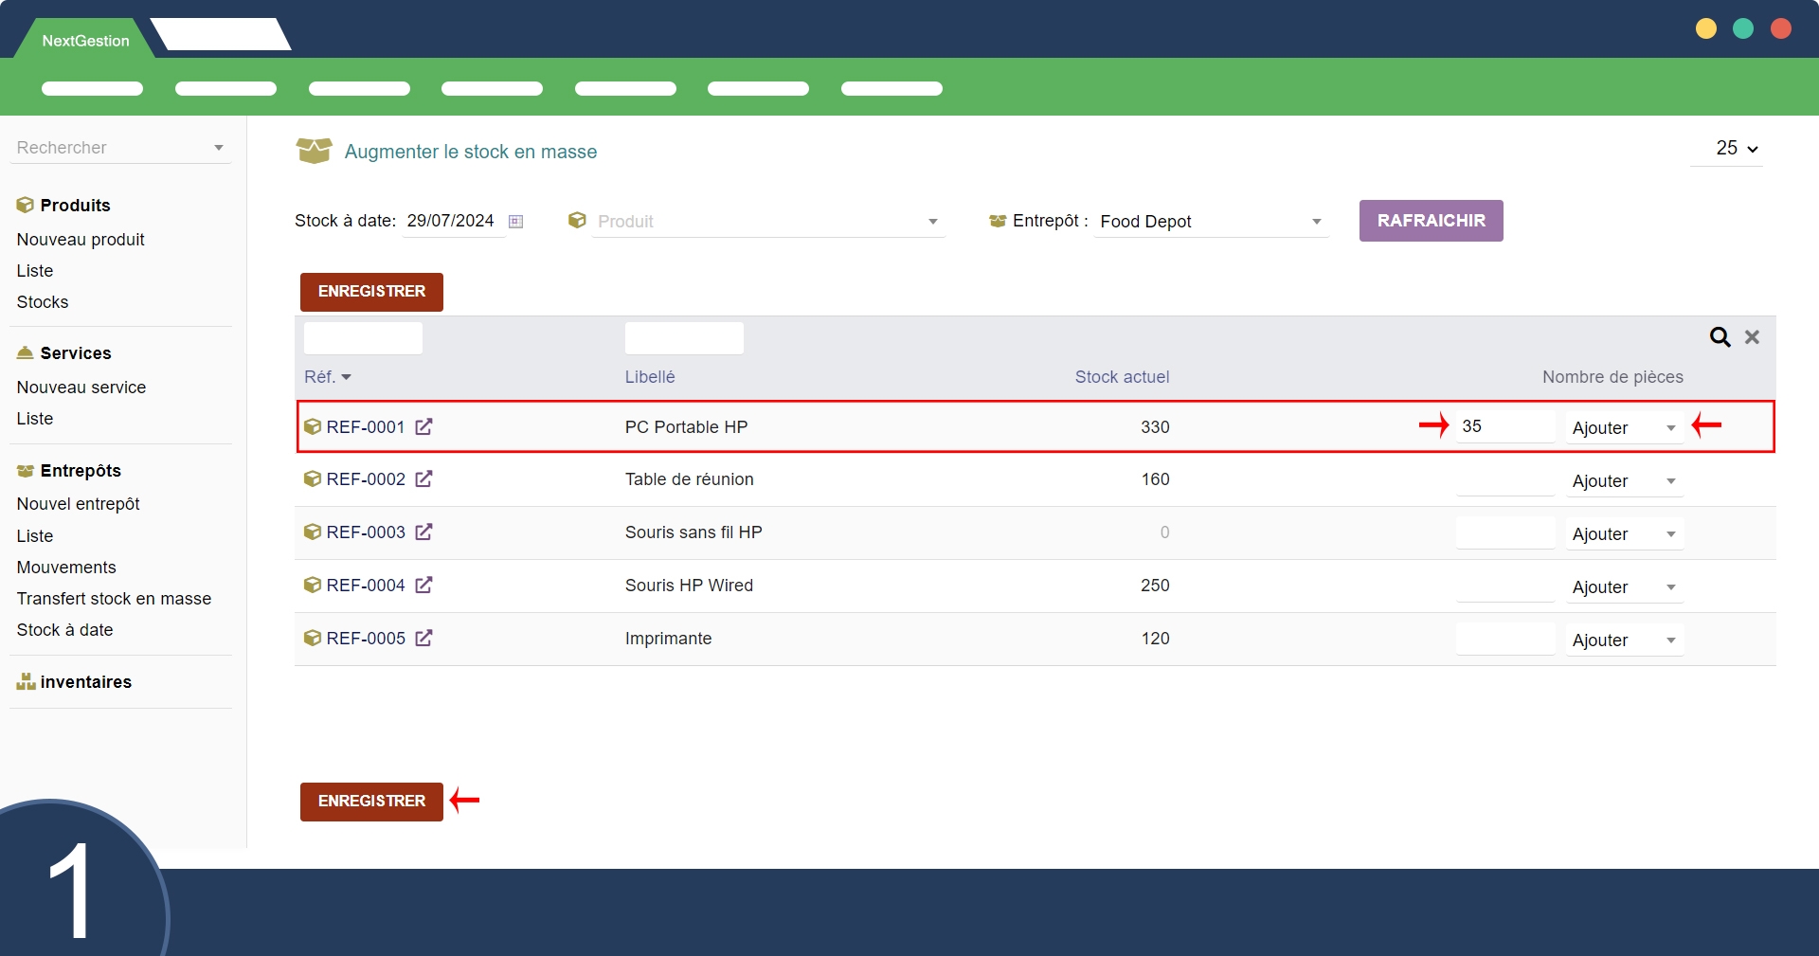Viewport: 1819px width, 956px height.
Task: Clear filters with the X icon
Action: 1752,337
